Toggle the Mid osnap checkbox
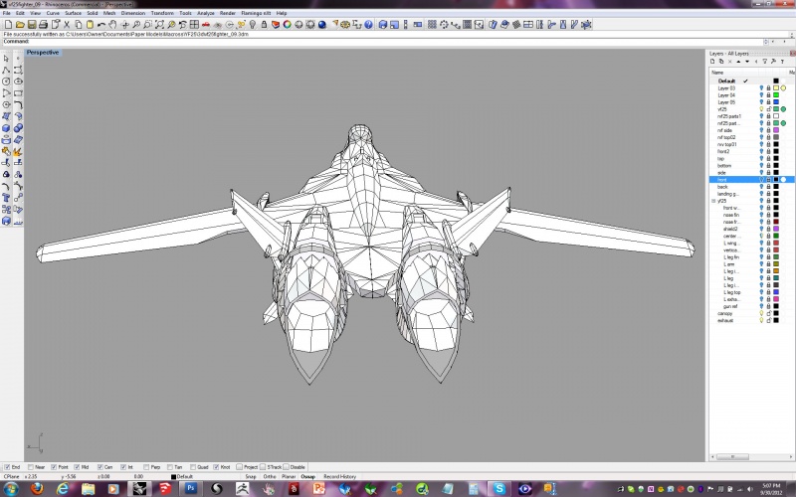Image resolution: width=796 pixels, height=497 pixels. pyautogui.click(x=77, y=467)
